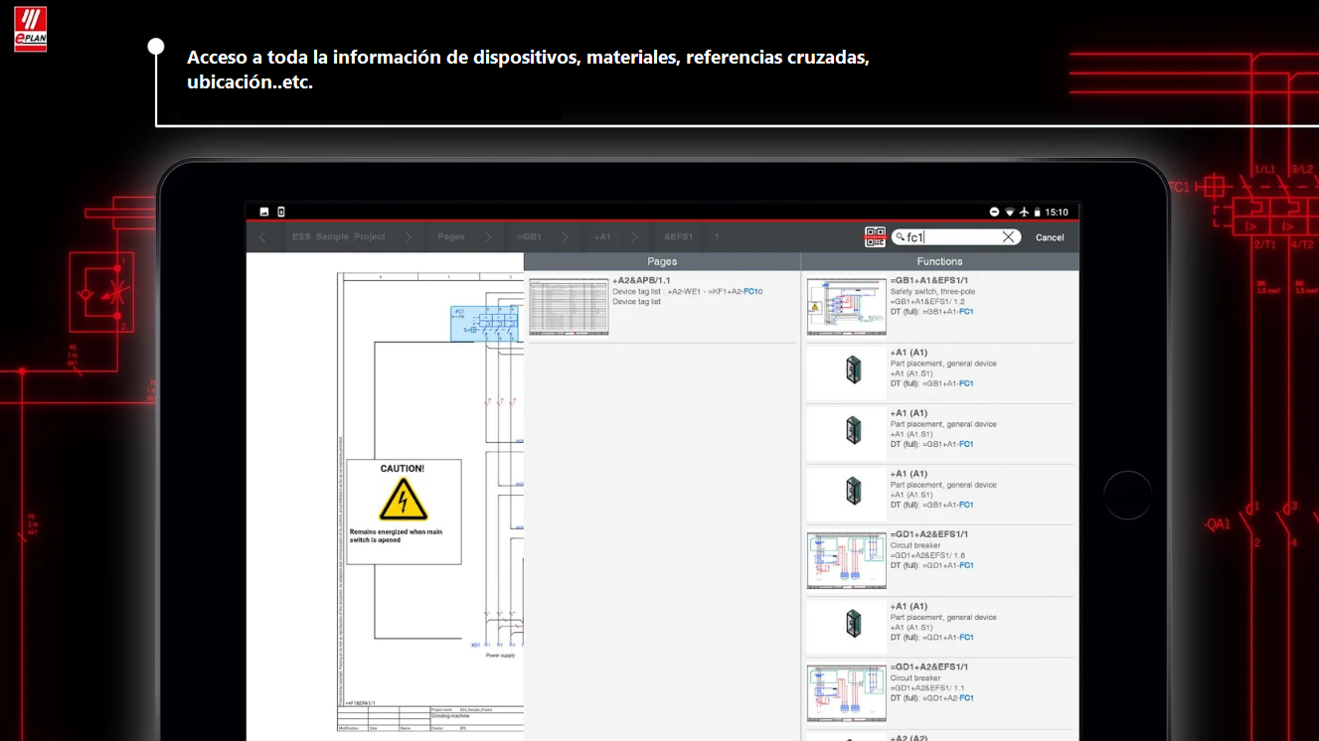Clear the search field with the X

1008,237
